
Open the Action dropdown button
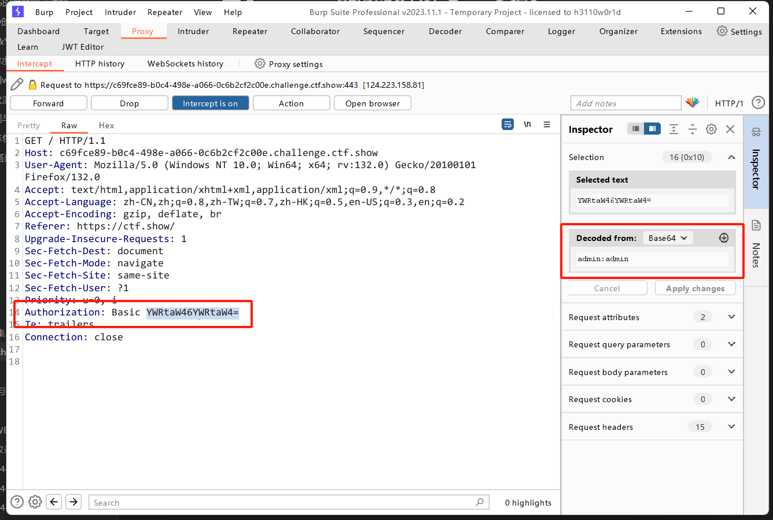tap(292, 103)
